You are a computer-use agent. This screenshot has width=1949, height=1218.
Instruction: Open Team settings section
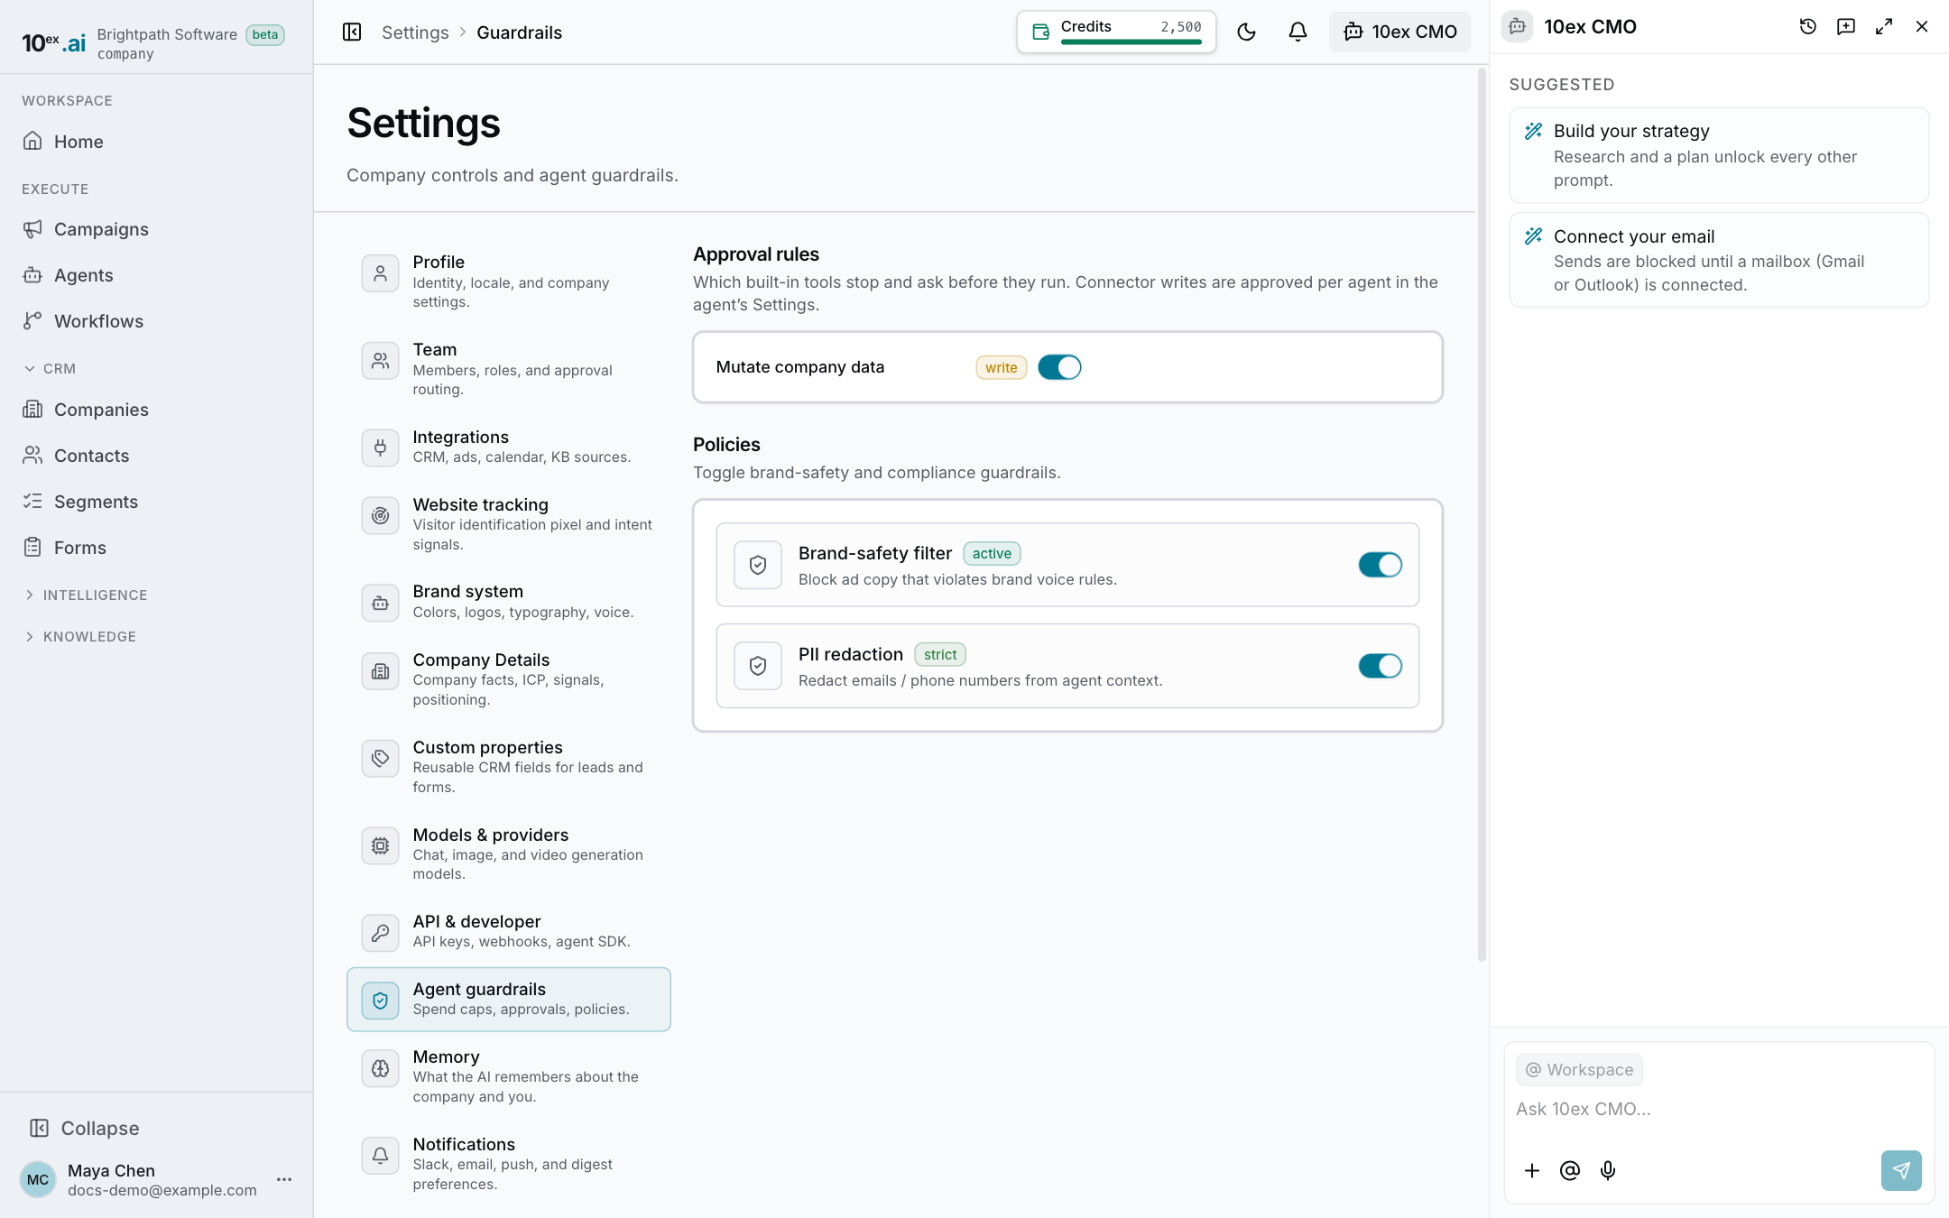point(509,369)
